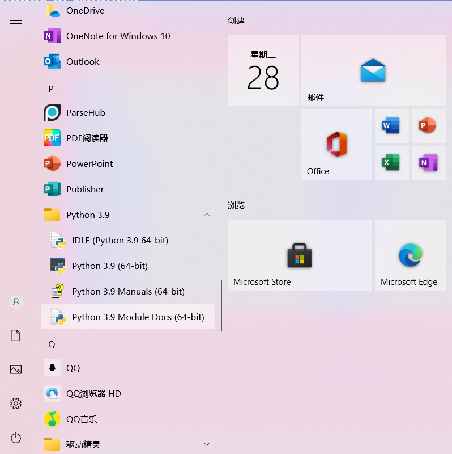
Task: Launch Publisher from the app list
Action: point(128,189)
